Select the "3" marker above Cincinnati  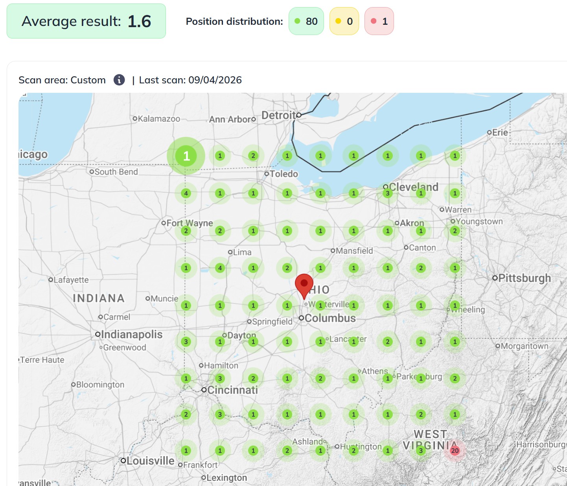click(219, 378)
